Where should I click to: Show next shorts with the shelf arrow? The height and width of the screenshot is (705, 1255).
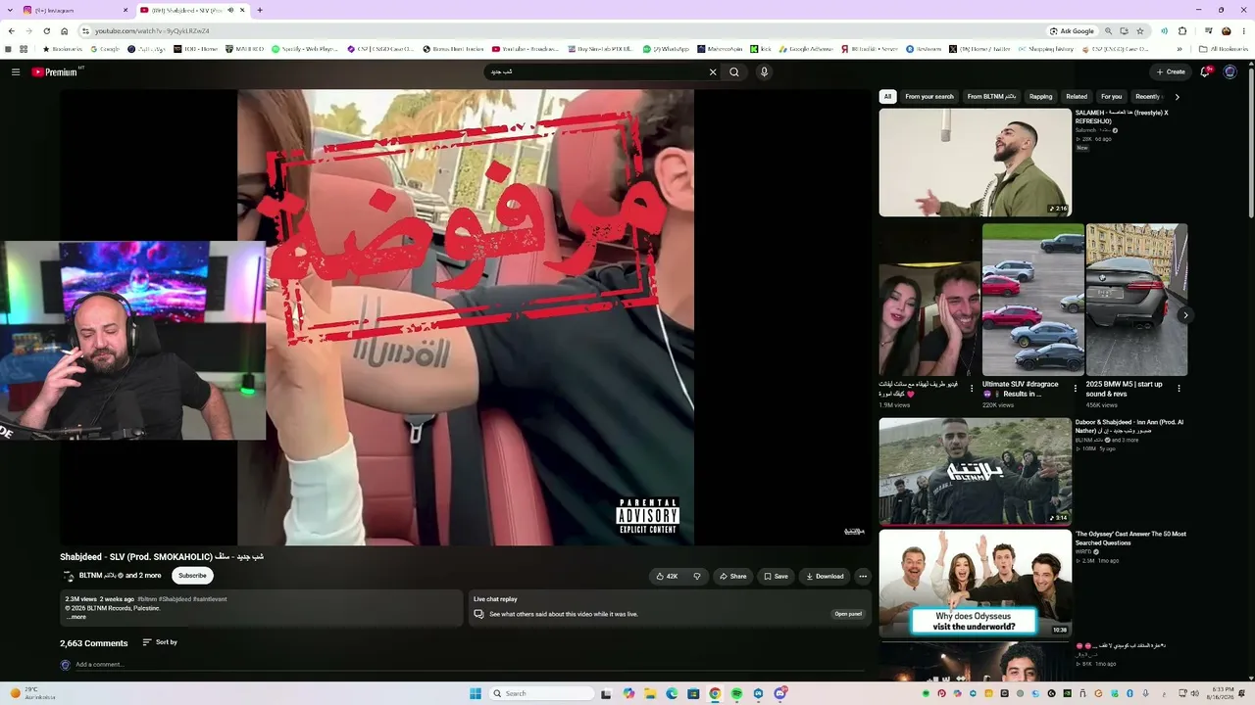1185,315
